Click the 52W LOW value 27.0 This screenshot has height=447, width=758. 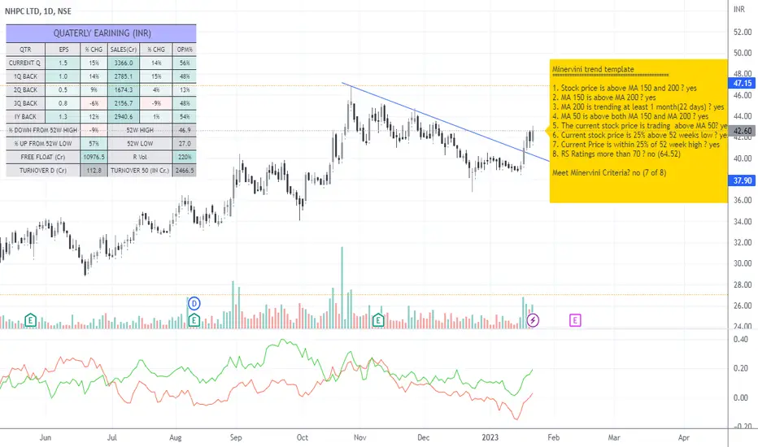click(x=184, y=144)
